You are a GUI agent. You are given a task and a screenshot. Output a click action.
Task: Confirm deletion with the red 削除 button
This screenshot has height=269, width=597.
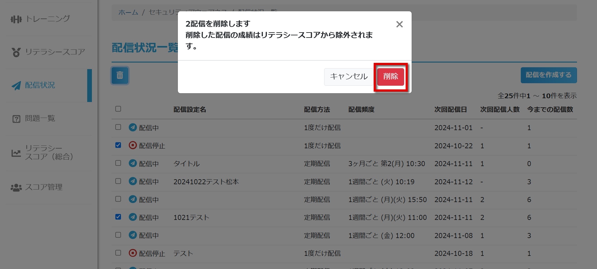click(390, 77)
